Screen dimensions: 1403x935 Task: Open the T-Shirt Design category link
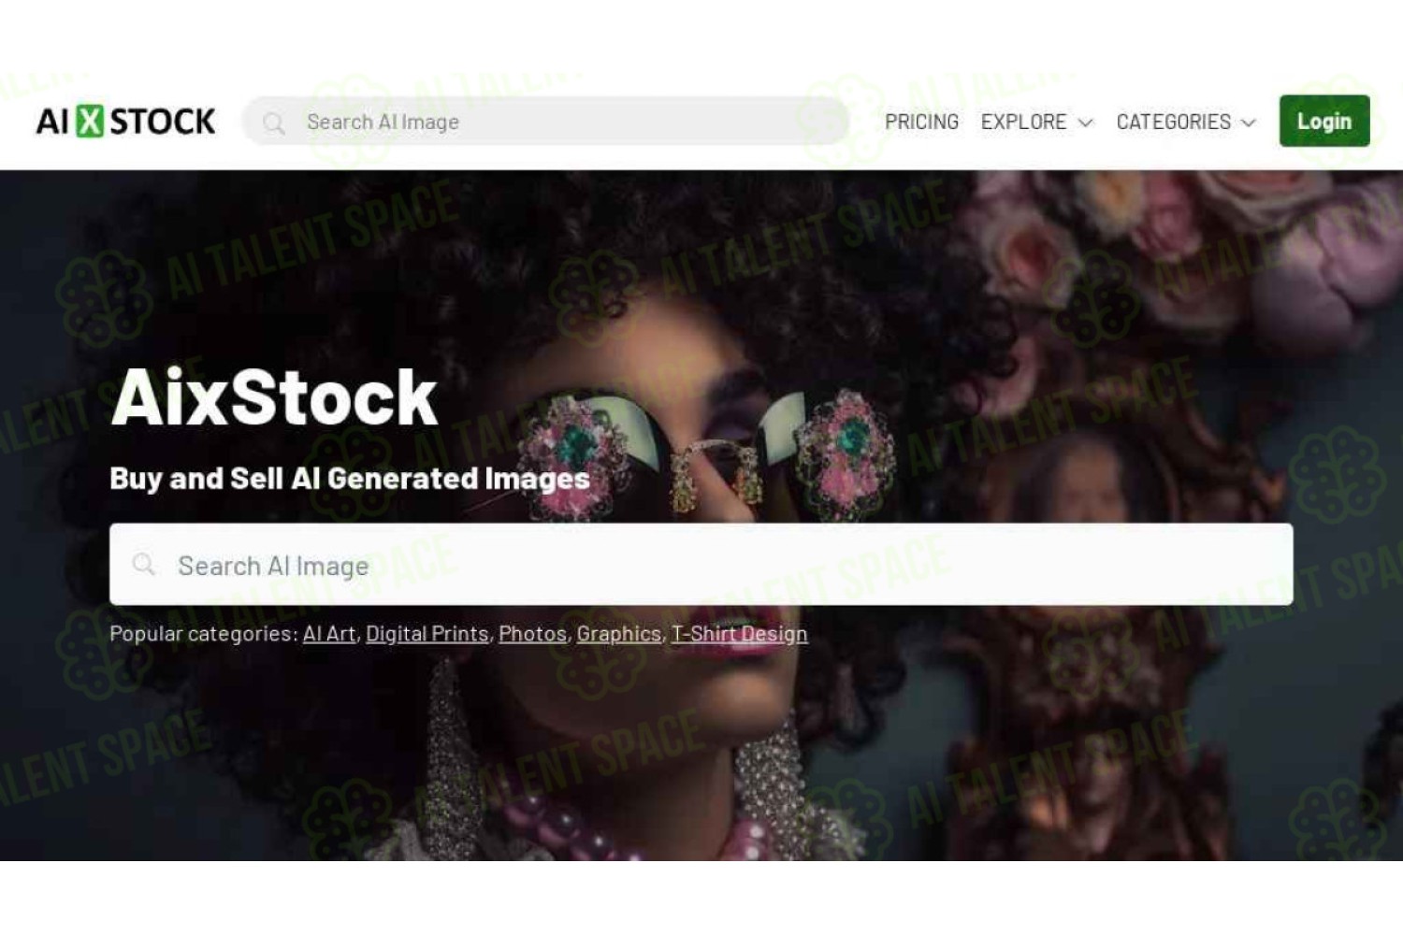[x=739, y=634]
